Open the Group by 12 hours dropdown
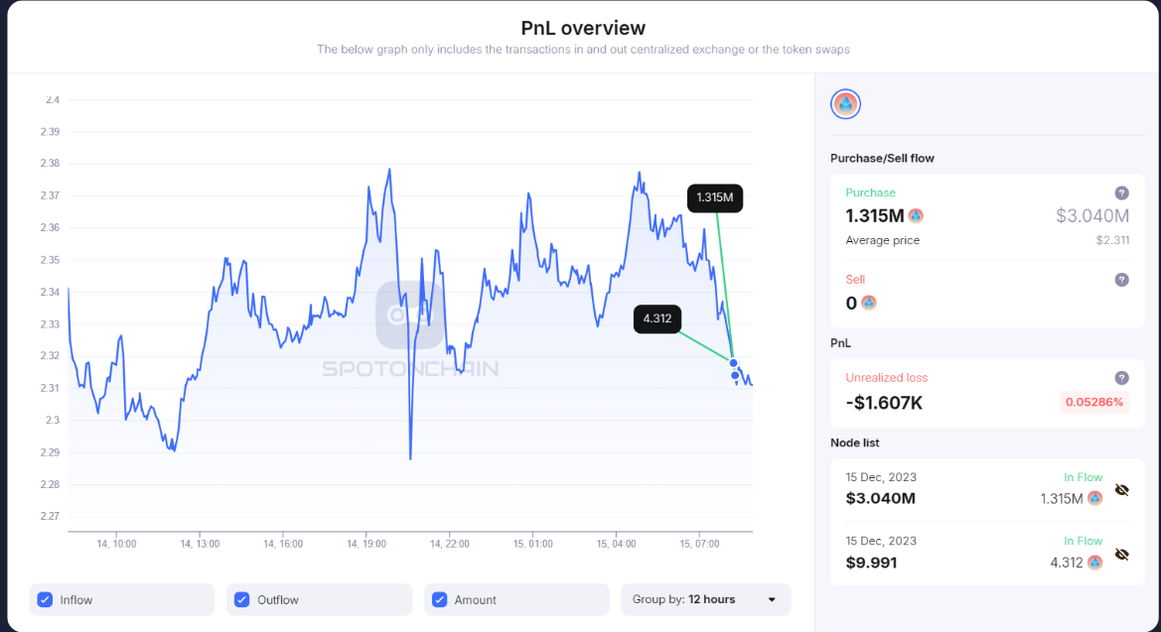 705,599
